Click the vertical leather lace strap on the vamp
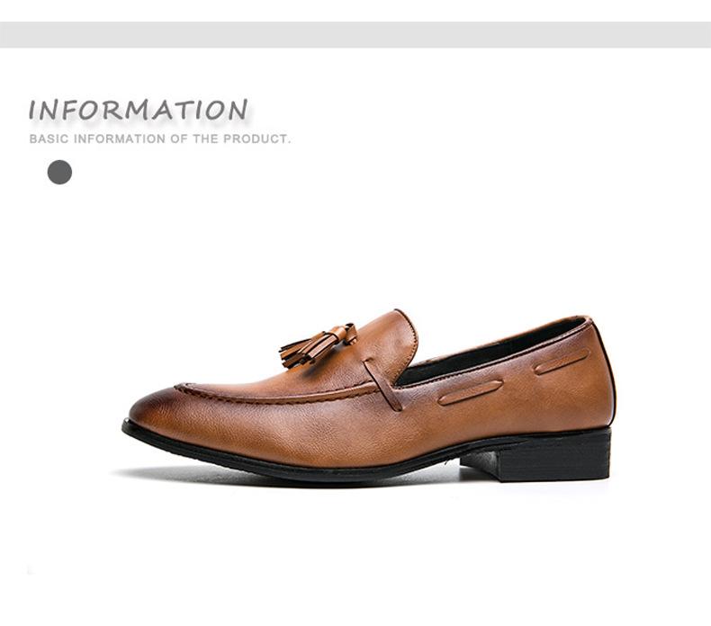Viewport: 711px width, 626px height. coord(382,385)
